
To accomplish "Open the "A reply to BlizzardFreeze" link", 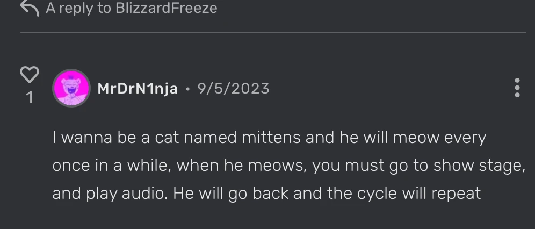I will 131,8.
